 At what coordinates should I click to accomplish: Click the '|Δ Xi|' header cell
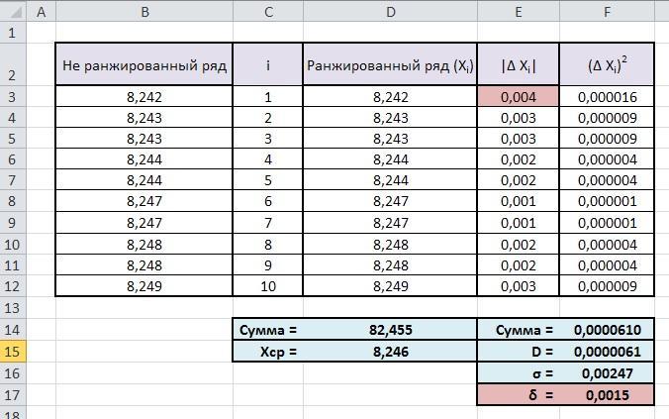click(x=518, y=64)
